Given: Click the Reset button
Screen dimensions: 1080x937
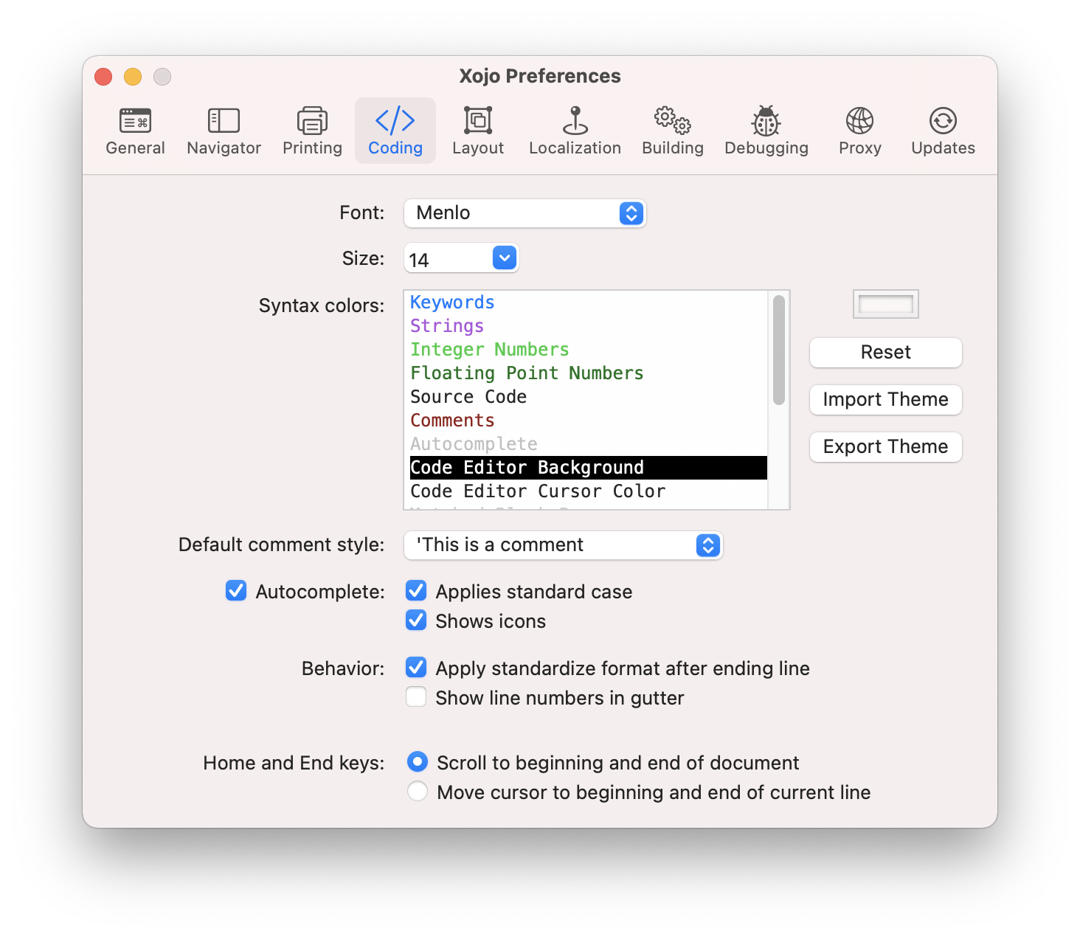Looking at the screenshot, I should 886,353.
